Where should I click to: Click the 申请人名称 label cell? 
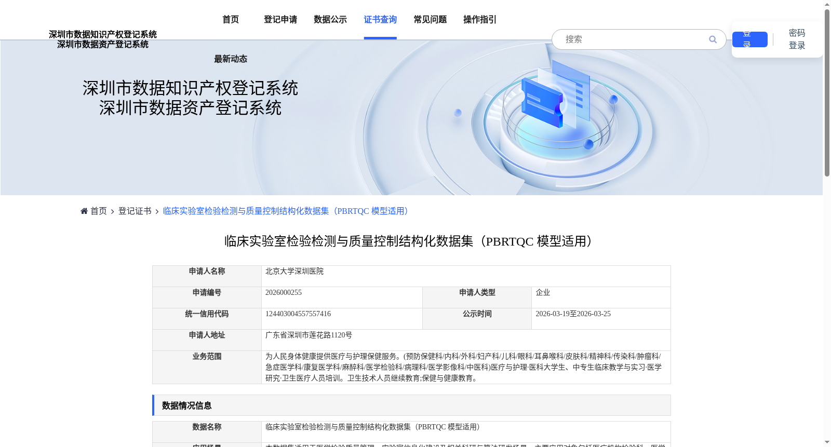[207, 276]
